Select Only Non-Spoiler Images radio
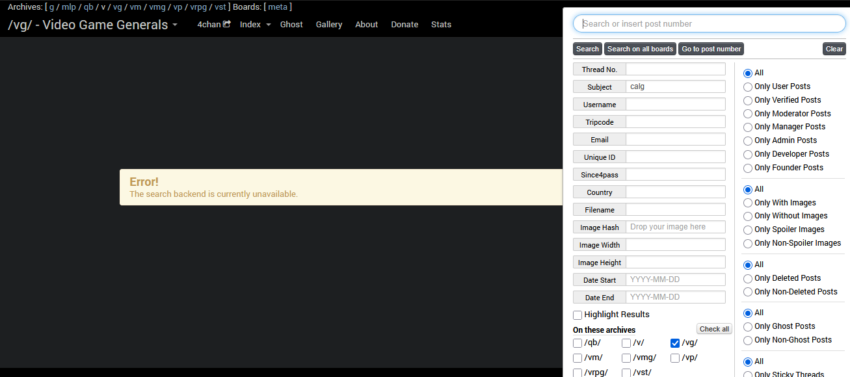This screenshot has width=850, height=377. (748, 243)
